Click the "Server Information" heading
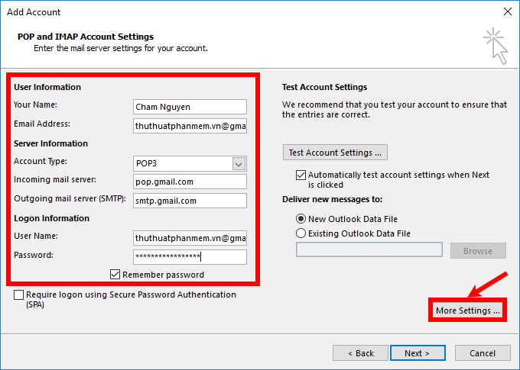 pos(50,143)
